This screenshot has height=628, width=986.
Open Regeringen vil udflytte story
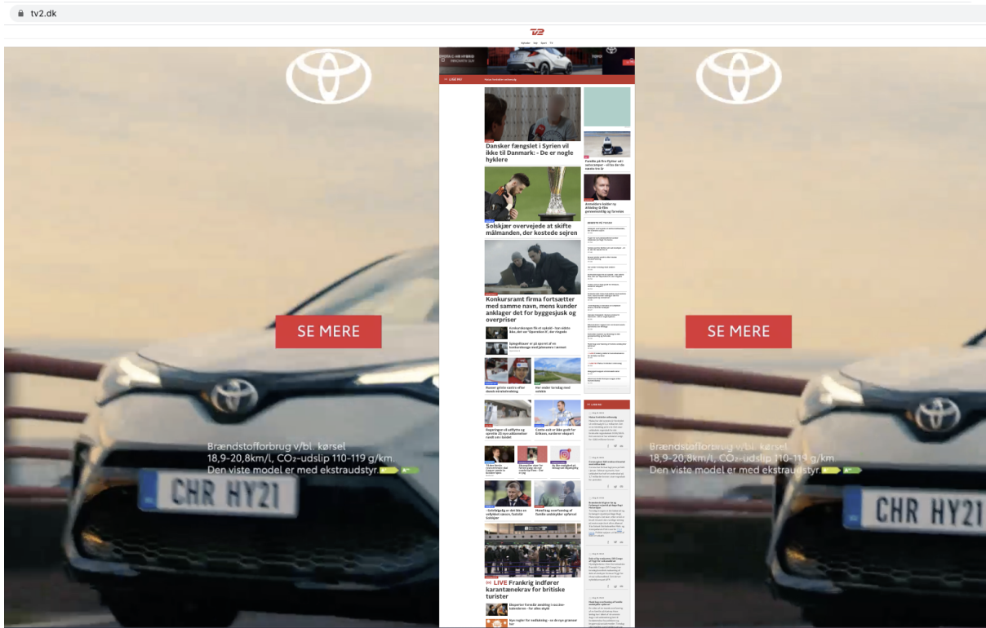[x=508, y=435]
